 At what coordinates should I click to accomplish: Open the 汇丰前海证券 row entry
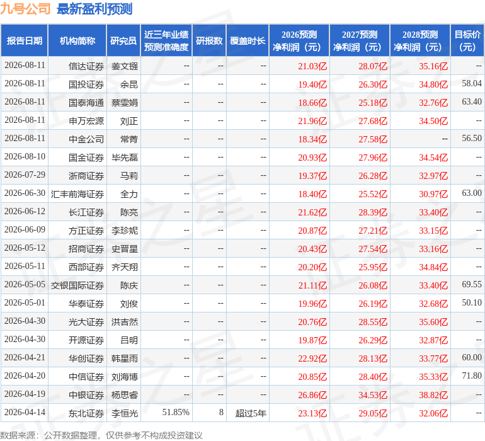[x=77, y=194]
